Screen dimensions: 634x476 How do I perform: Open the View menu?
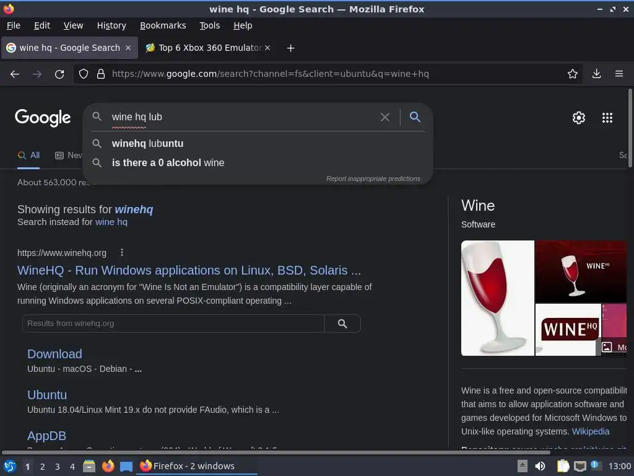[x=73, y=25]
